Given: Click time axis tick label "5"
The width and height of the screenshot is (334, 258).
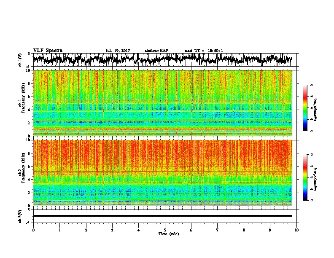Looking at the screenshot, I should (165, 230).
